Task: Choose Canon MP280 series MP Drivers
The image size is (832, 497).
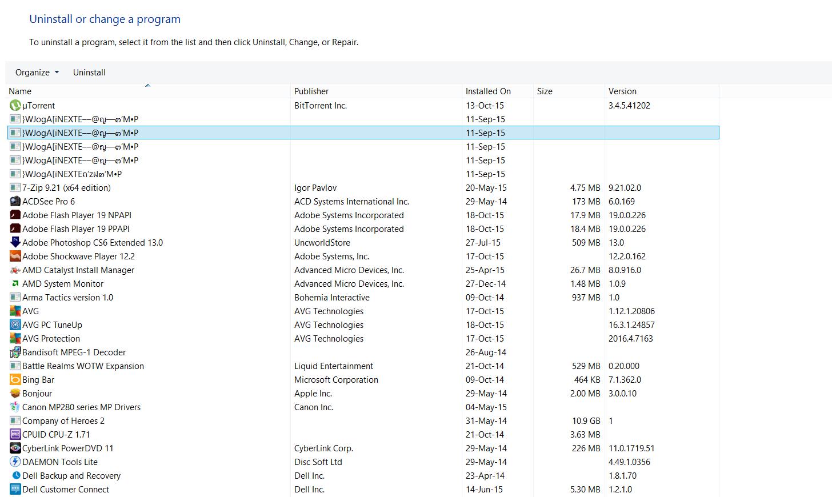Action: (x=81, y=407)
